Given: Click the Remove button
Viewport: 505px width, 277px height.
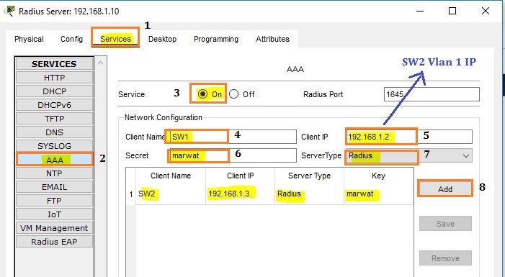Looking at the screenshot, I should tap(445, 258).
